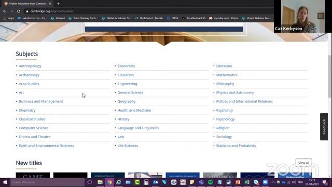Open the Art subject link
This screenshot has height=187, width=332.
(21, 92)
